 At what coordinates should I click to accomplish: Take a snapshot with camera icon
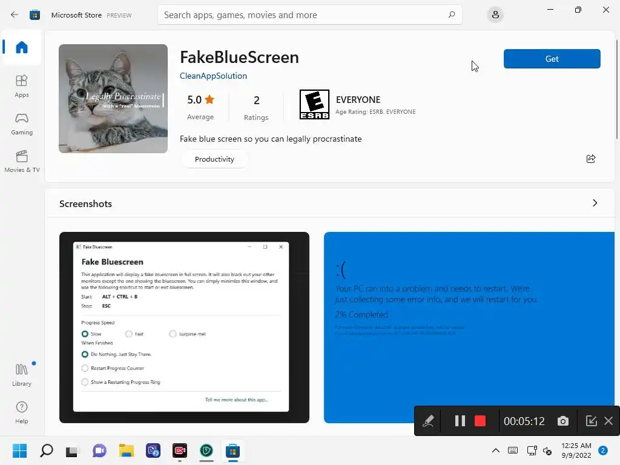pos(562,421)
